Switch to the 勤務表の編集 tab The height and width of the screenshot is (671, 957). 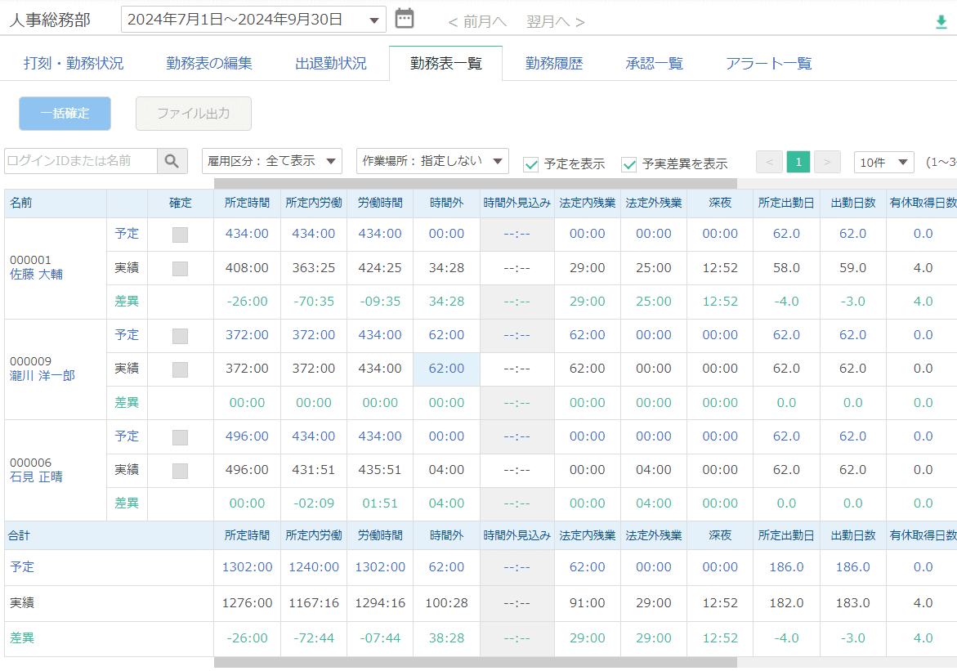209,63
